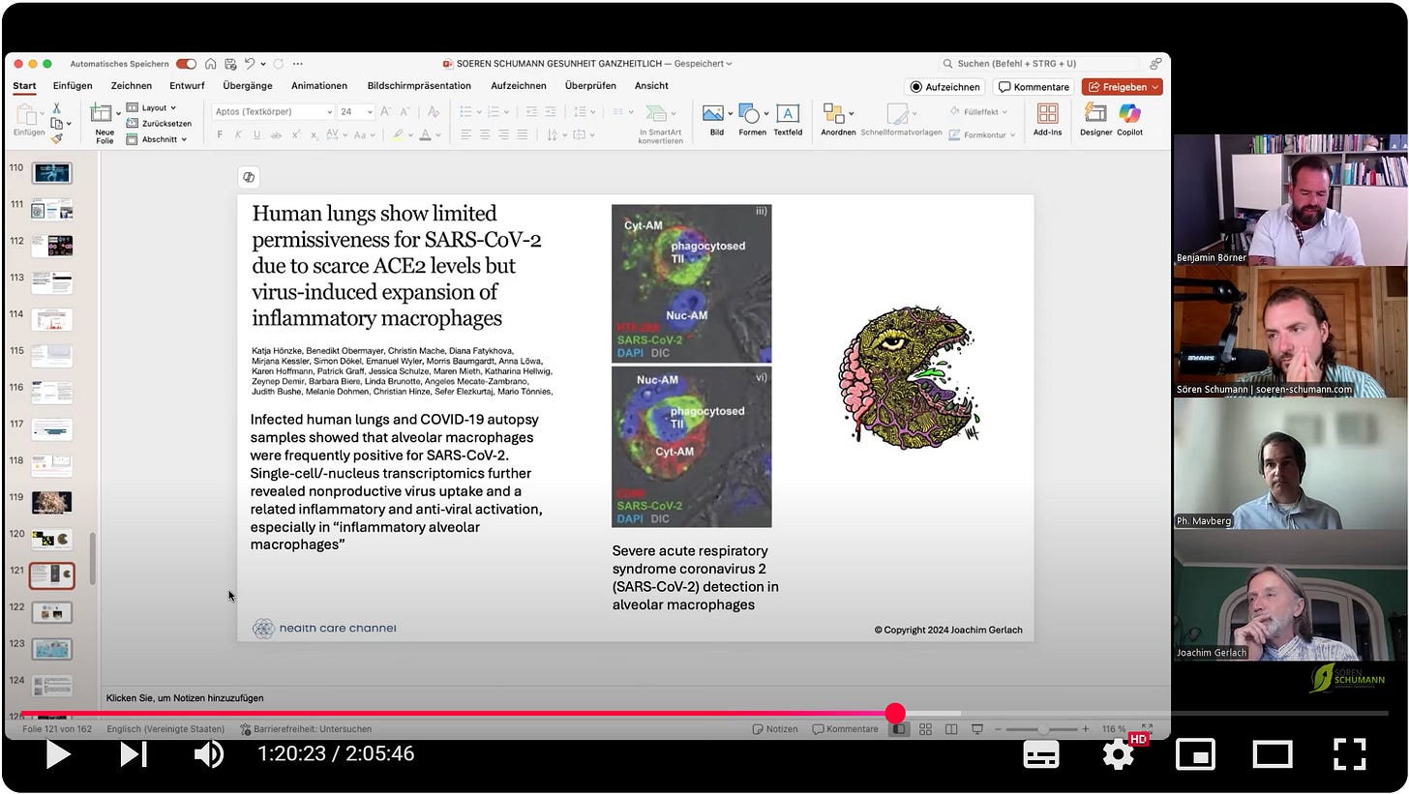
Task: Switch to slide sorter grid view icon
Action: click(x=925, y=729)
